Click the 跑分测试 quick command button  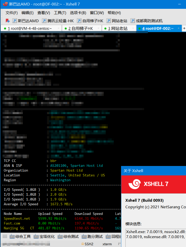click(x=92, y=236)
